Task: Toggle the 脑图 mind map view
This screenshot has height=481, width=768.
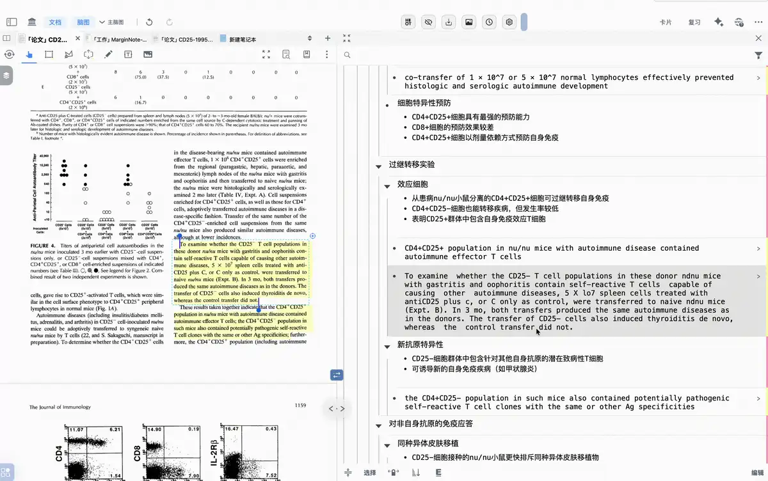Action: tap(83, 22)
